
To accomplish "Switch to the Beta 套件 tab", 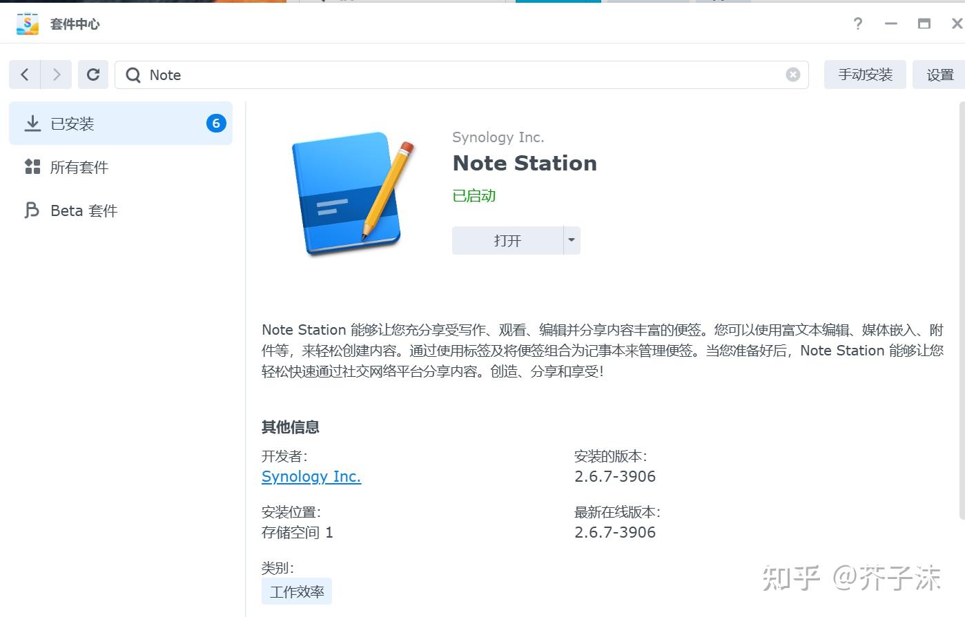I will pos(83,210).
